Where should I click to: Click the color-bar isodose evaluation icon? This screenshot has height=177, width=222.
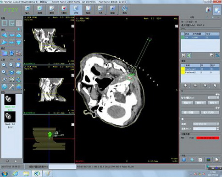(x=208, y=160)
